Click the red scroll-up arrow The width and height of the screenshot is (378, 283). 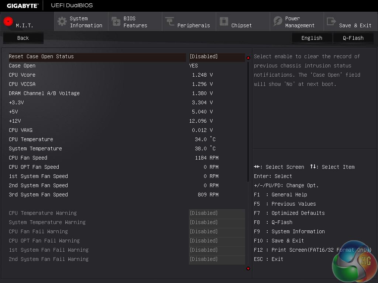248,58
